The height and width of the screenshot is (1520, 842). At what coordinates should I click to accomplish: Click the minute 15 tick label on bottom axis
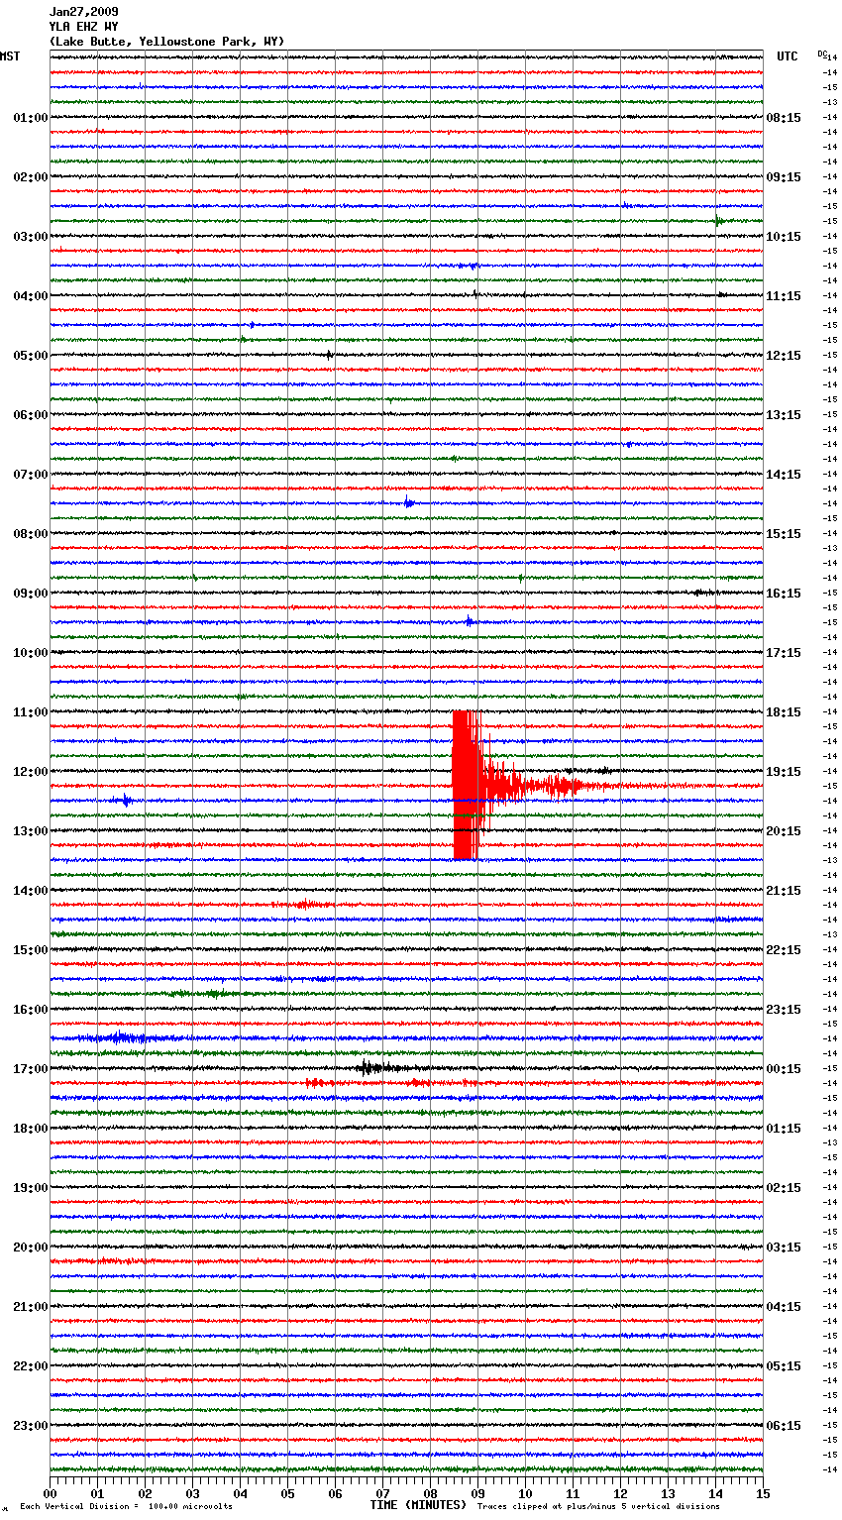point(763,1493)
